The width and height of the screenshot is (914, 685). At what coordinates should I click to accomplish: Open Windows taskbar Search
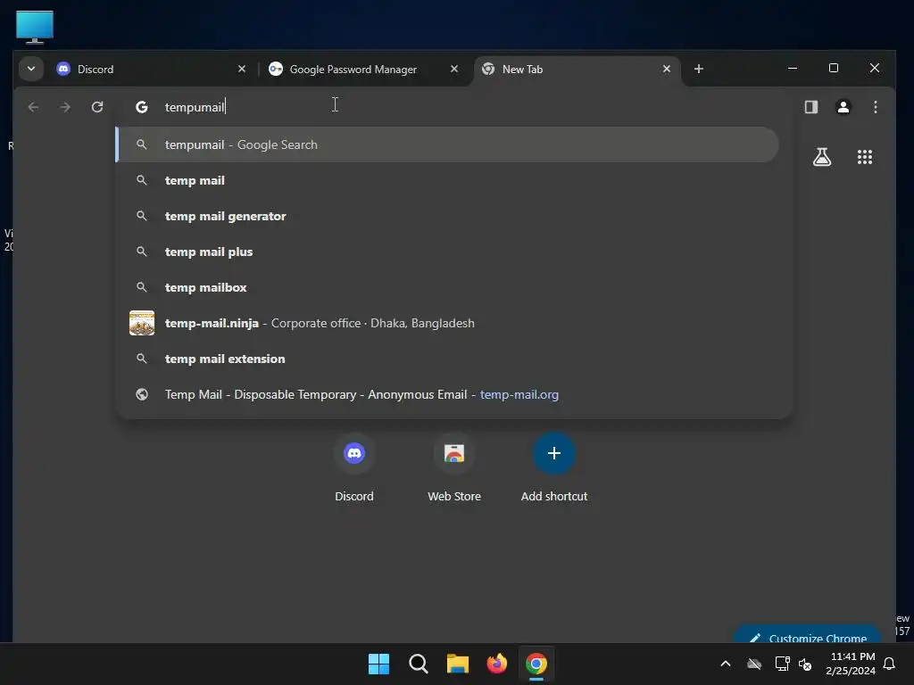pos(419,664)
